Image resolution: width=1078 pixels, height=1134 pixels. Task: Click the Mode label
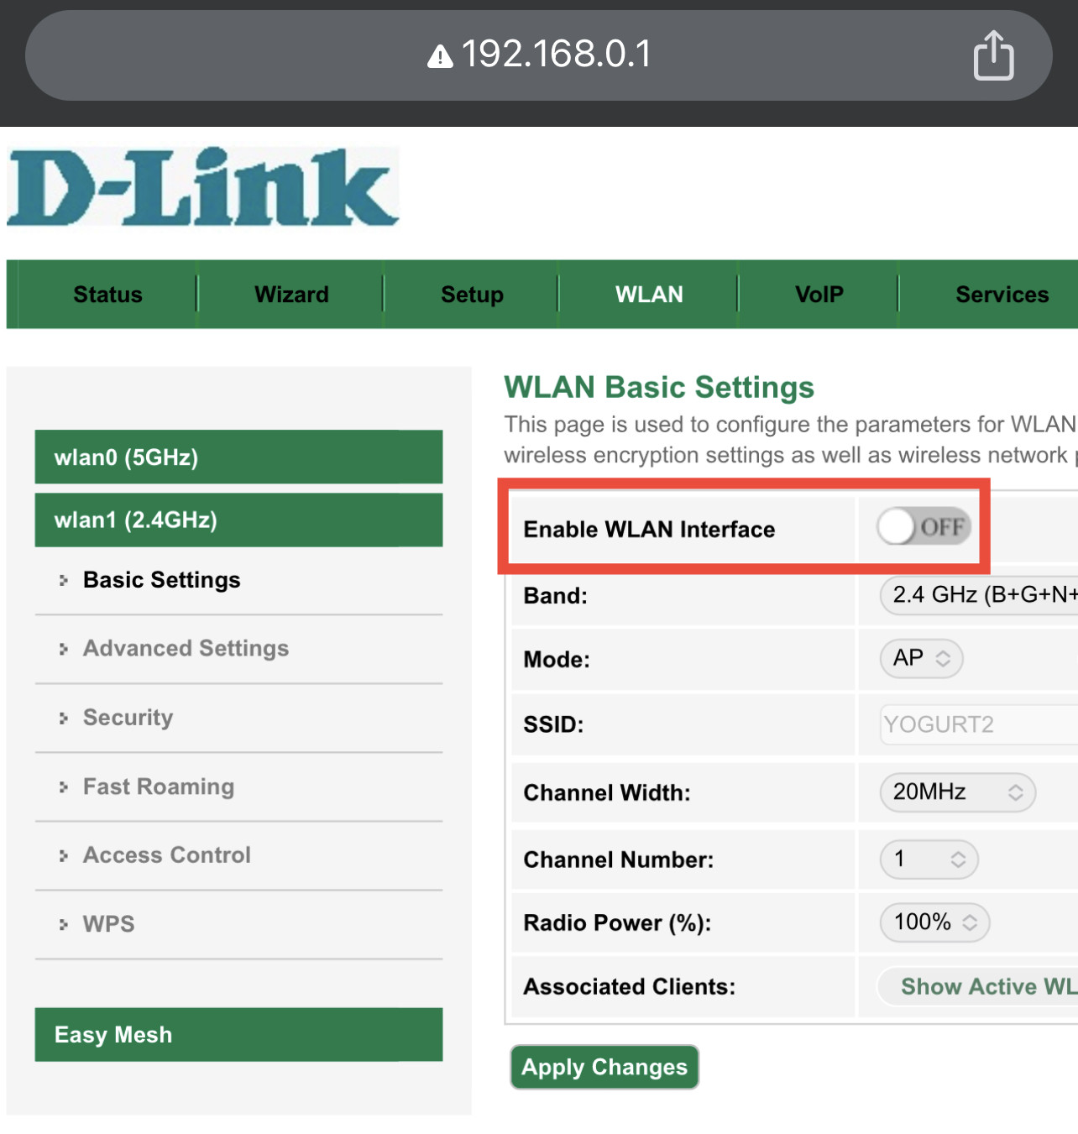[557, 660]
